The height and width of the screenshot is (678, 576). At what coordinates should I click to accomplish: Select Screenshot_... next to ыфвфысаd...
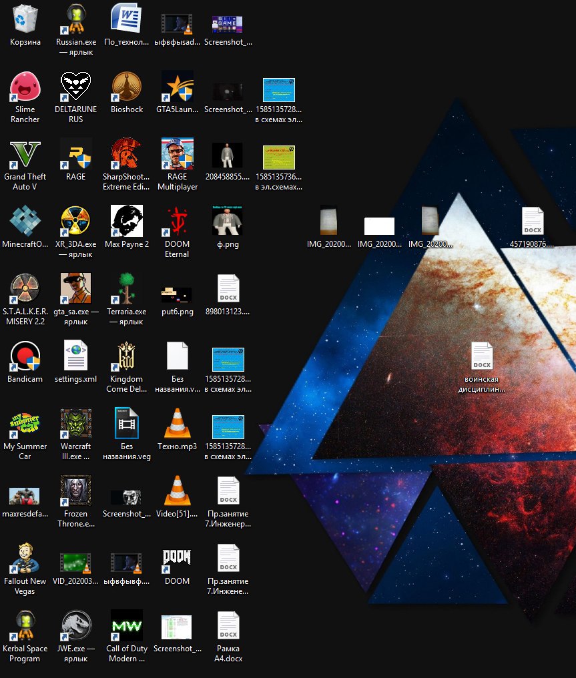click(x=228, y=24)
